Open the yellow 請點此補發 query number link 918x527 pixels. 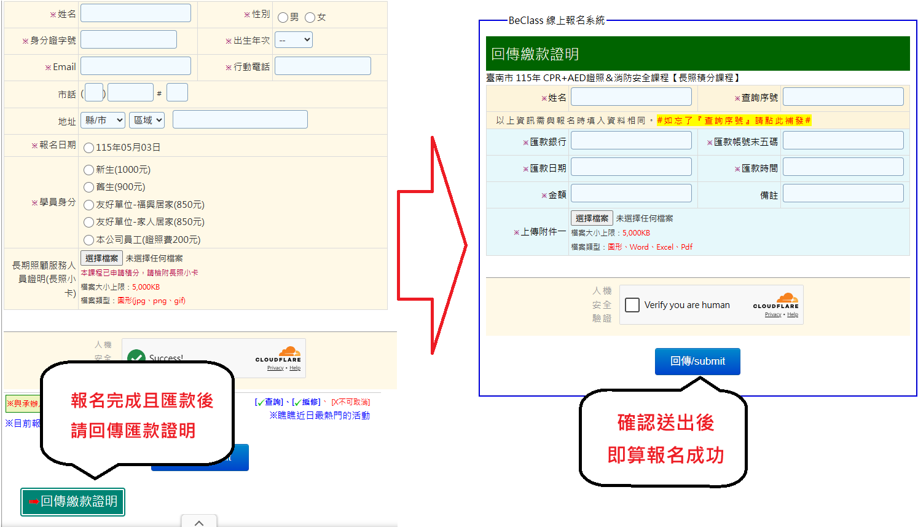(x=734, y=121)
